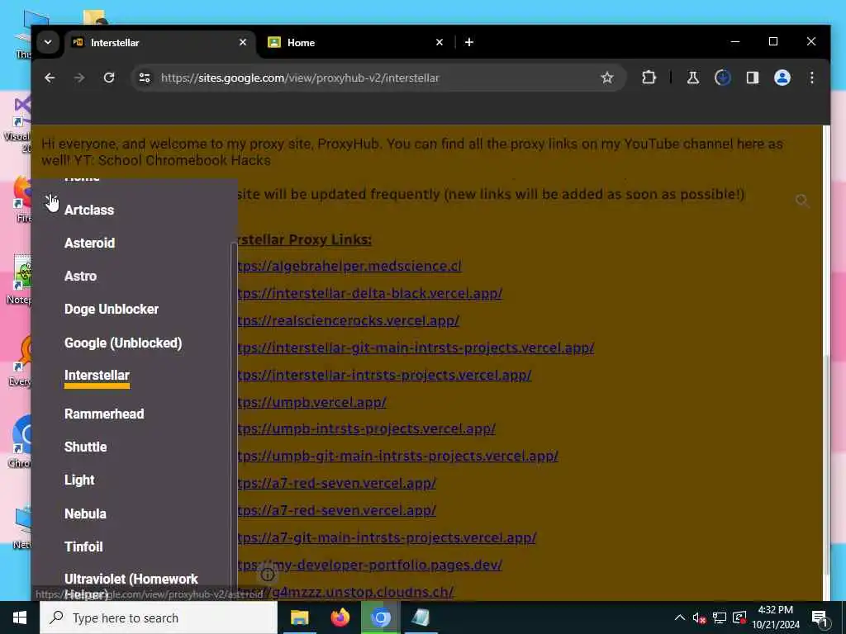Open the site search magnifier icon

coord(802,201)
